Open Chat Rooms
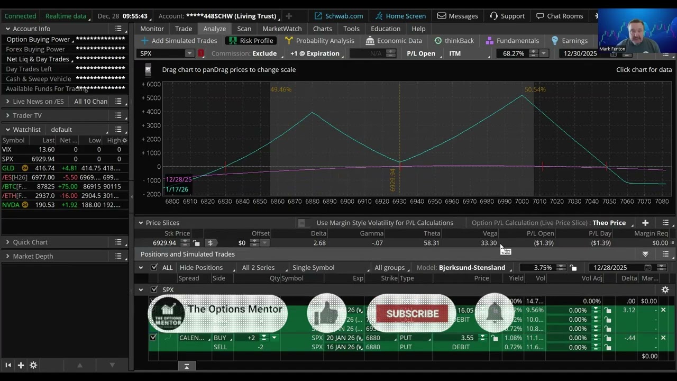 pos(560,16)
